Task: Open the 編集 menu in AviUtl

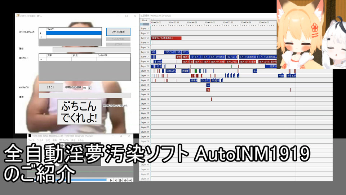Action: click(x=54, y=140)
